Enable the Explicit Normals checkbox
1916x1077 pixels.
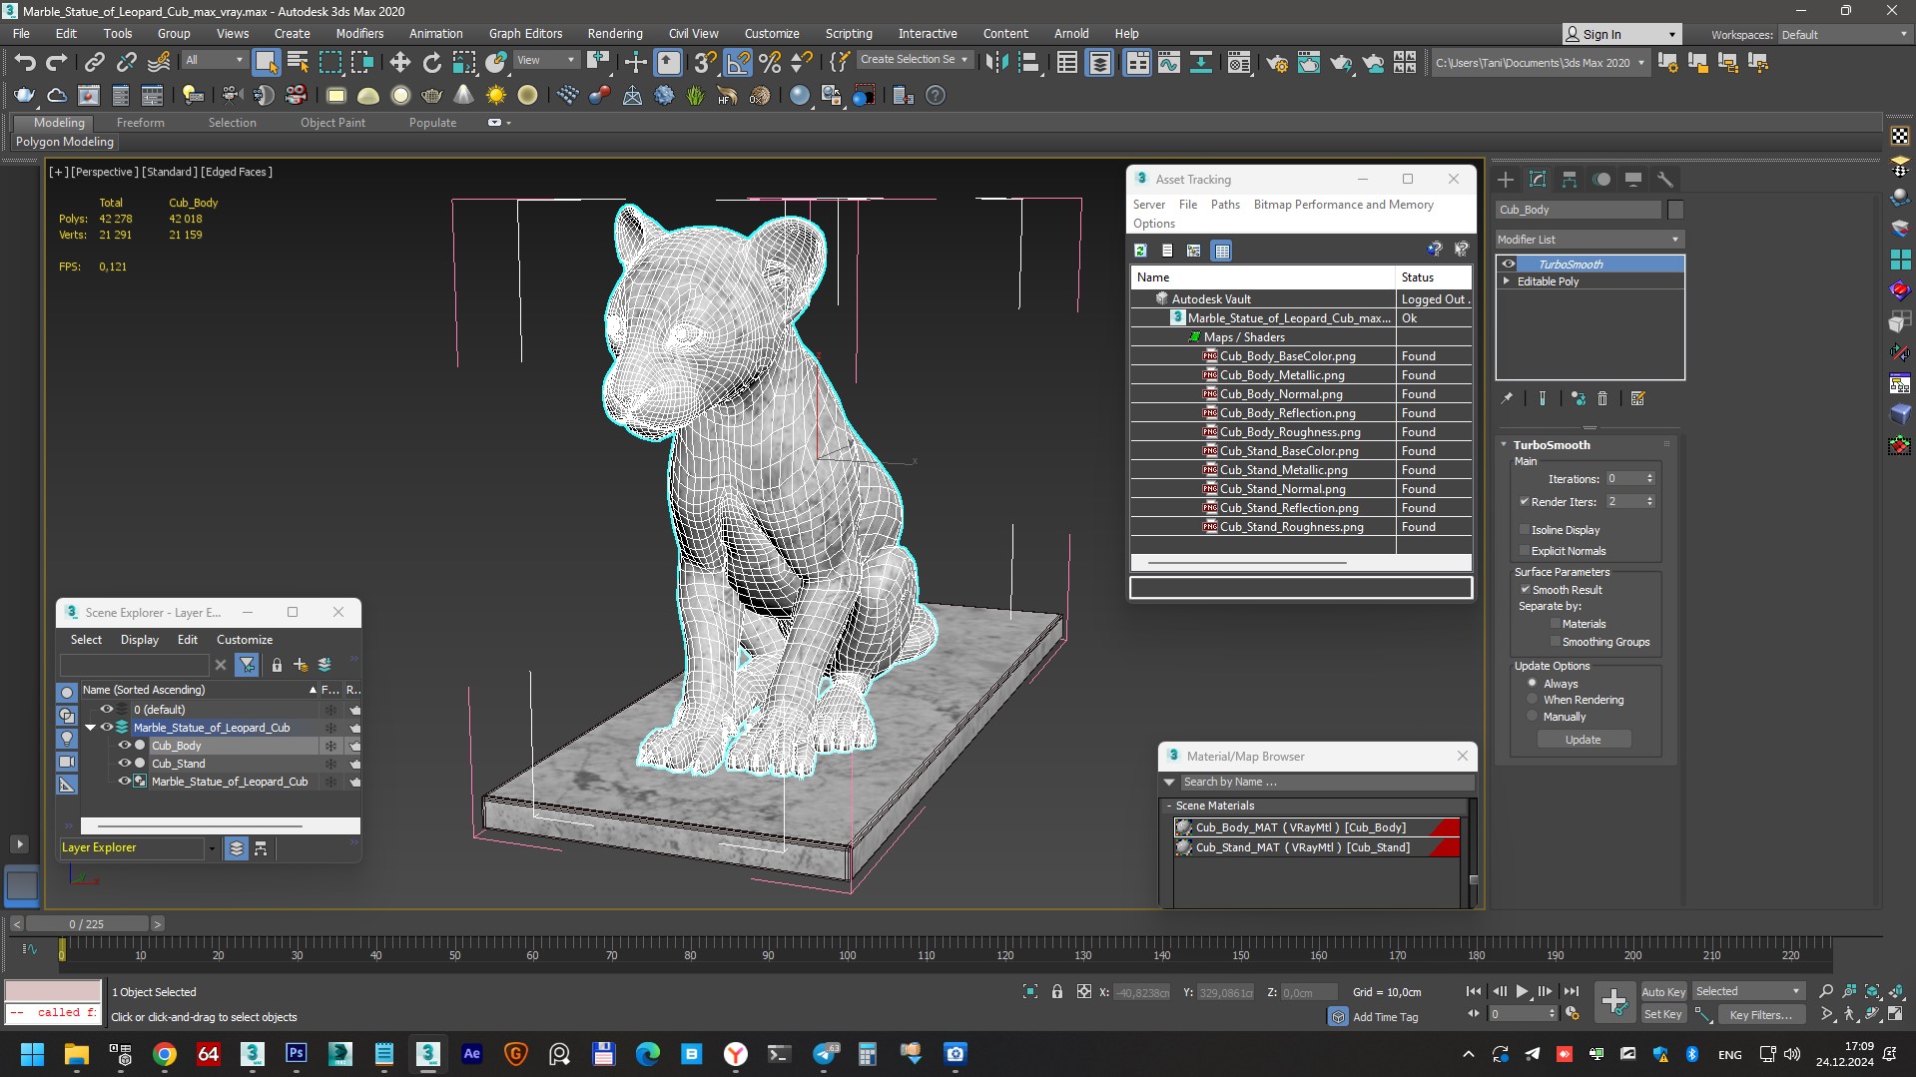click(x=1525, y=551)
